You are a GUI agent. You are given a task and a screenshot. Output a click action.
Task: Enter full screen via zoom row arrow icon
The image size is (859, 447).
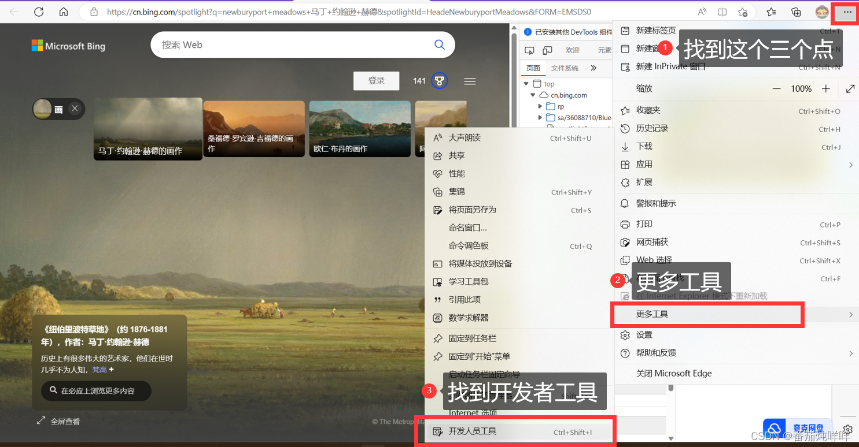point(850,88)
